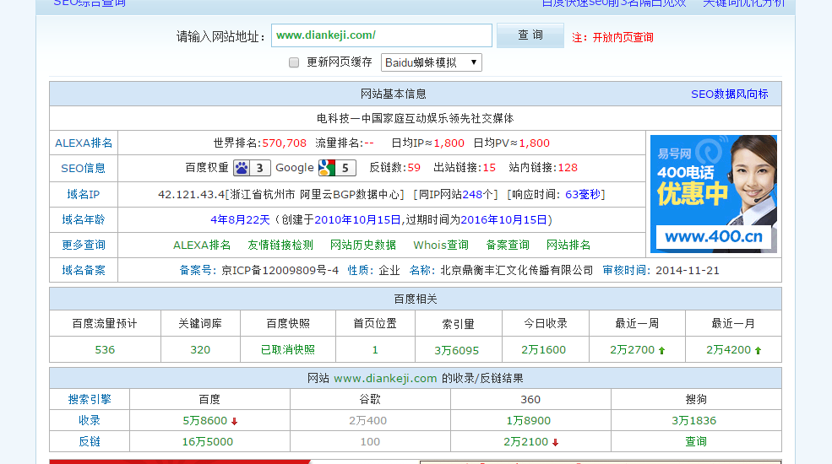Click 已取消快照 snapshot status

pyautogui.click(x=288, y=350)
